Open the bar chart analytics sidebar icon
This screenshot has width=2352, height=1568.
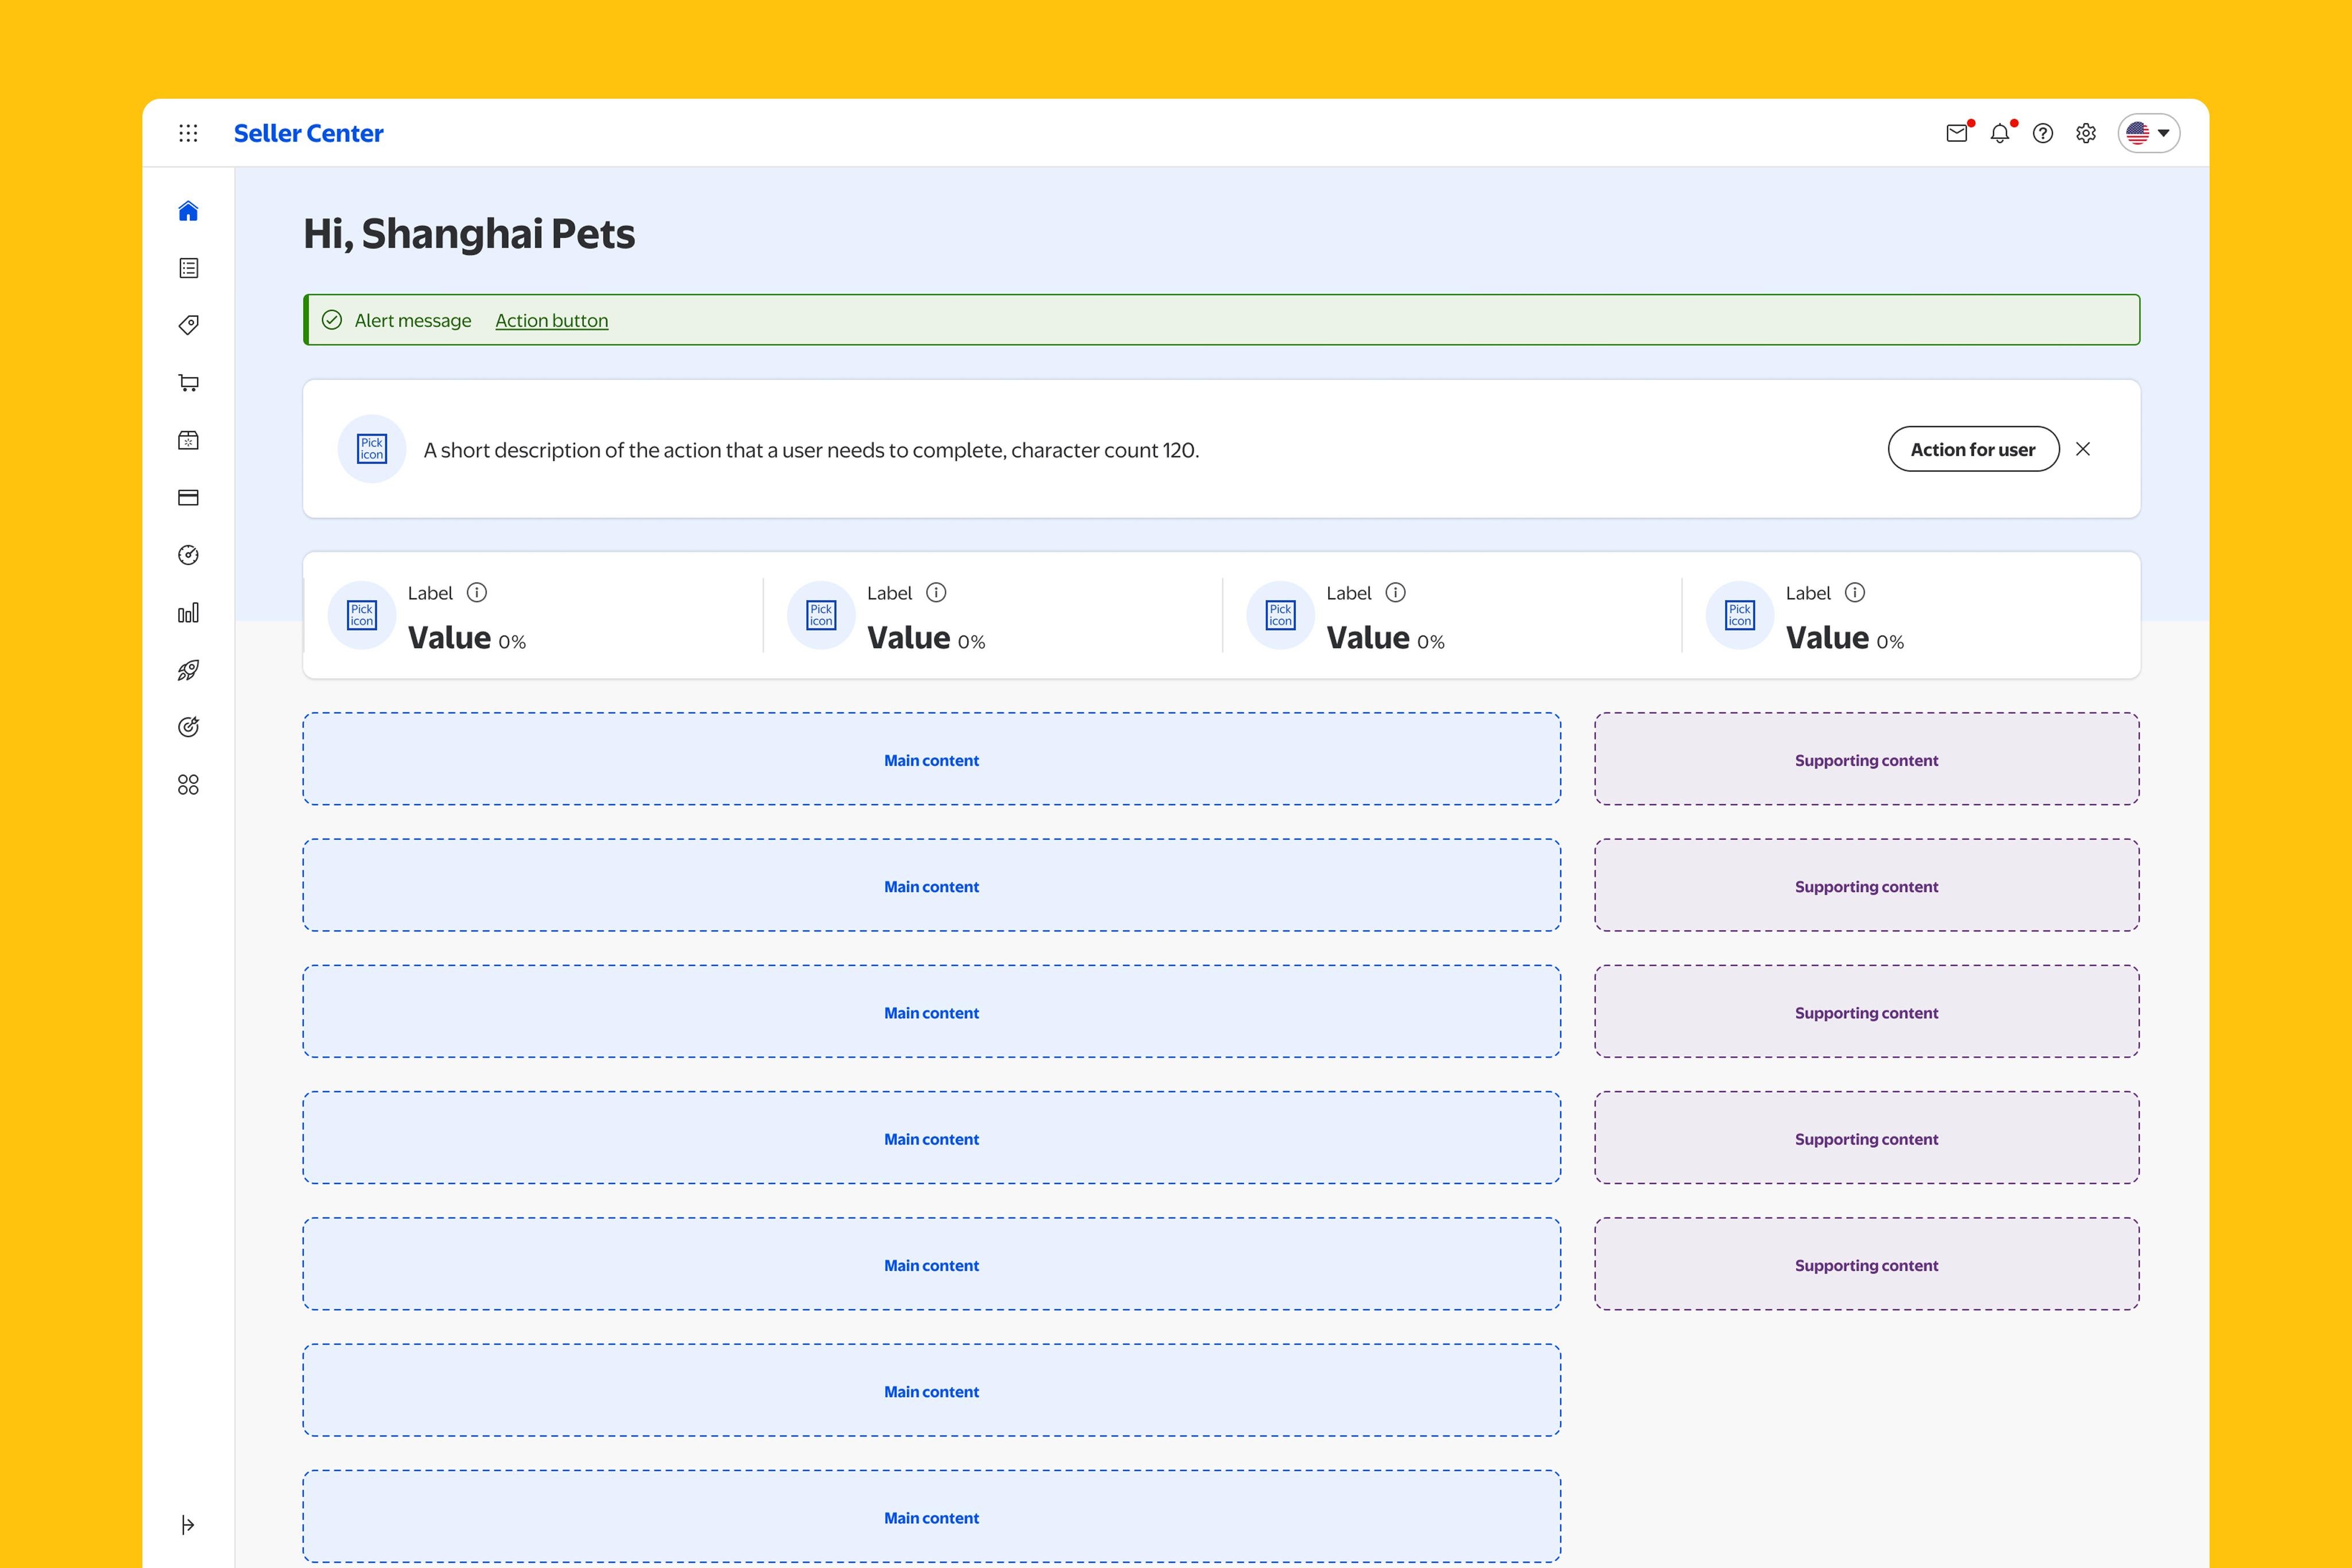click(x=188, y=613)
